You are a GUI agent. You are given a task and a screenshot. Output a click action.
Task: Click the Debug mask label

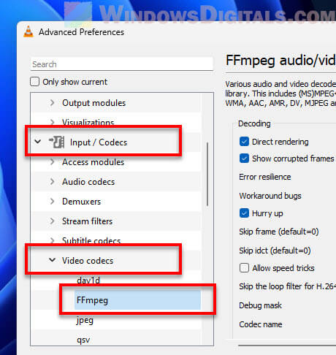point(260,305)
